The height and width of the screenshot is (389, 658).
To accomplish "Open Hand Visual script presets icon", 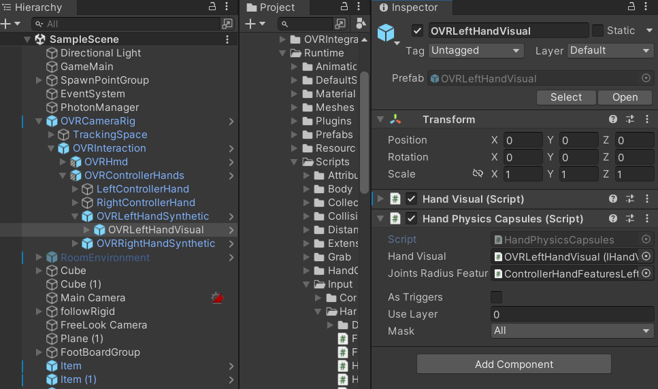I will click(x=630, y=199).
